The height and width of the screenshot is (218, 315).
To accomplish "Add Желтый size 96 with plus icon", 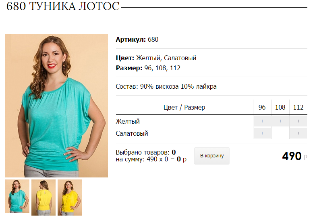I will (262, 121).
